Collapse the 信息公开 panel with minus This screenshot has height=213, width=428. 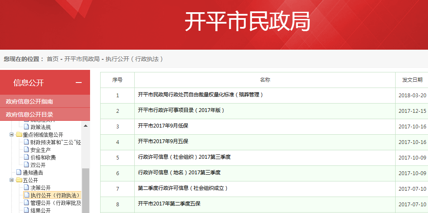[79, 83]
